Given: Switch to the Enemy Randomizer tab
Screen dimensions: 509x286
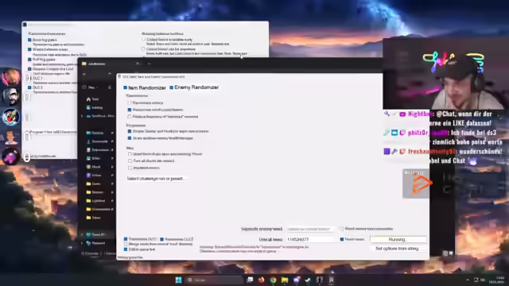Looking at the screenshot, I should (x=194, y=87).
